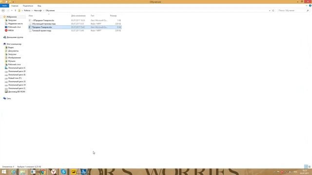Click the Forward navigation arrow
The width and height of the screenshot is (312, 175).
[x=8, y=11]
